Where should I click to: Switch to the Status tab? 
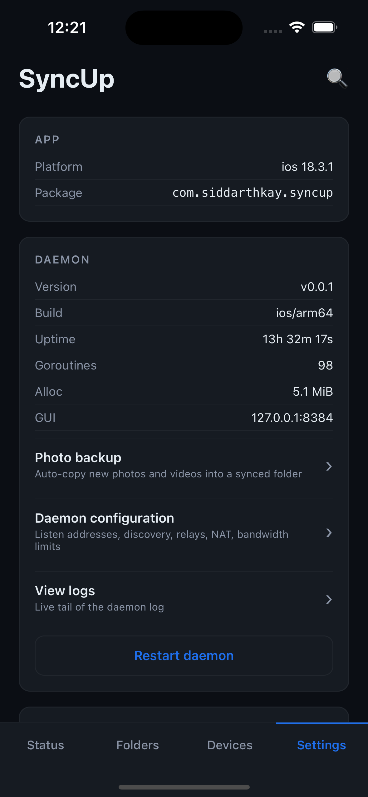point(46,745)
